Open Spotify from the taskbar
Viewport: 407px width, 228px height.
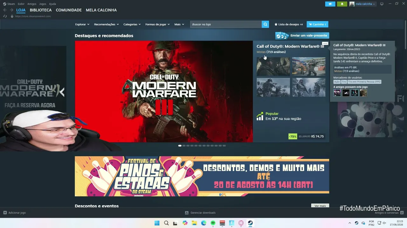[x=213, y=223]
